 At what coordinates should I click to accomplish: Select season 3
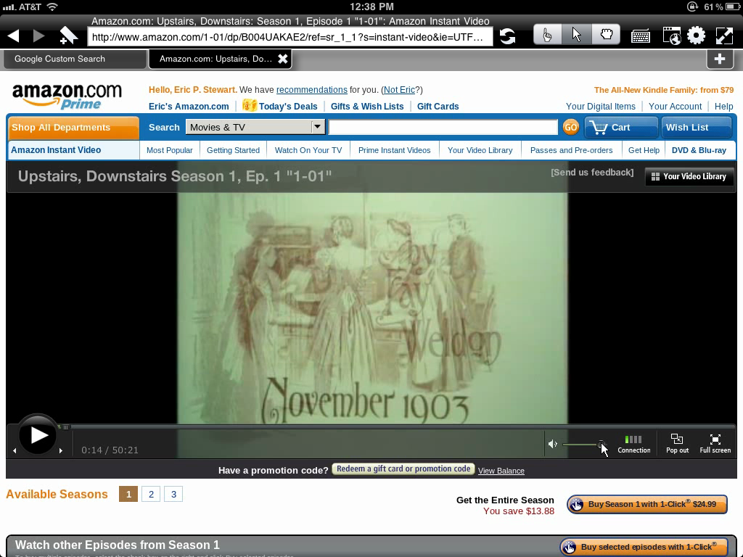tap(173, 494)
